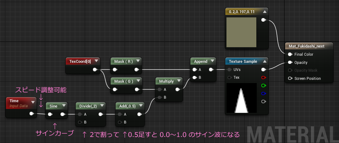339x143 pixels.
Task: Toggle the Time node arrow
Action: (x=33, y=102)
